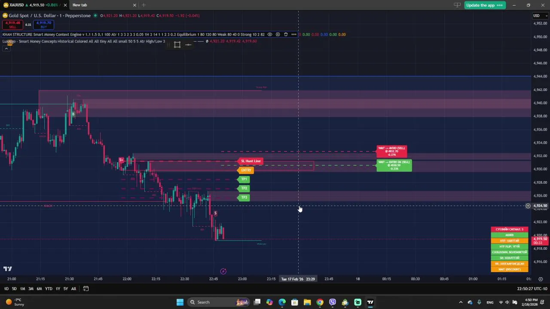Click the BUY 4,919.70 button
Viewport: 550px width, 309px height.
click(43, 24)
